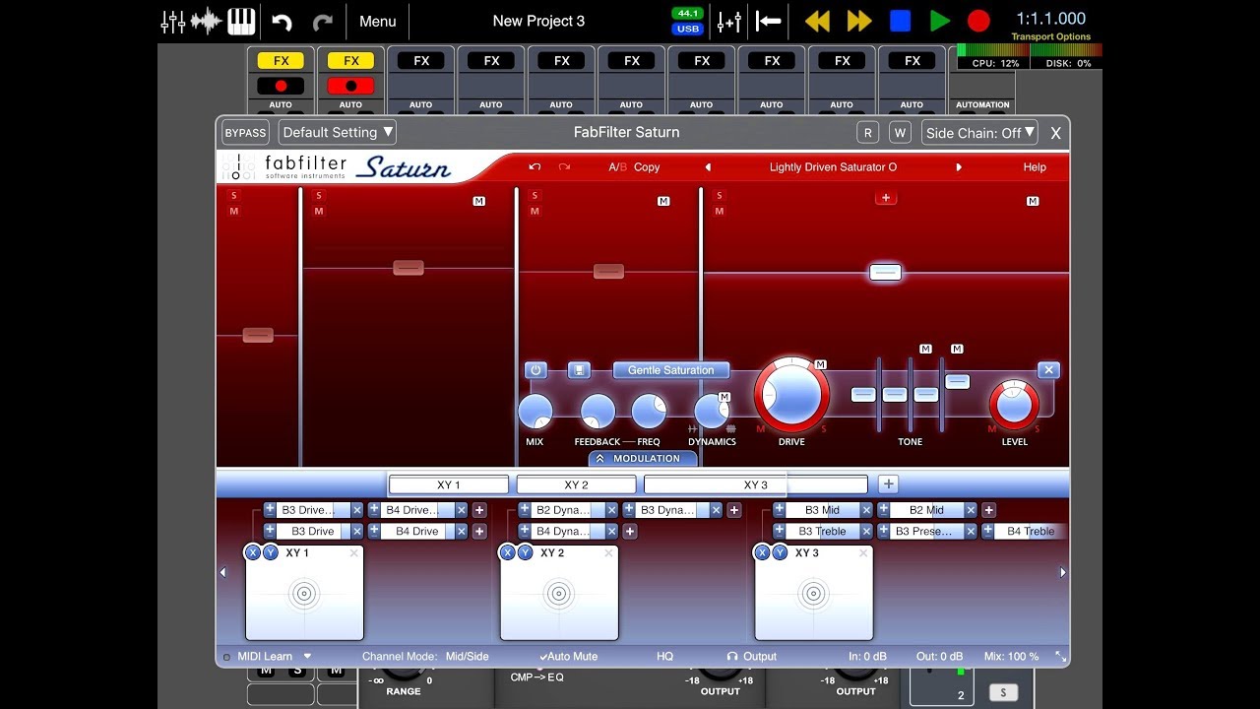Click the Level knob
The height and width of the screenshot is (709, 1260).
tap(1014, 405)
